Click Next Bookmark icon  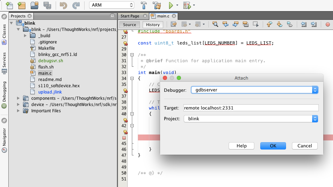(279, 24)
